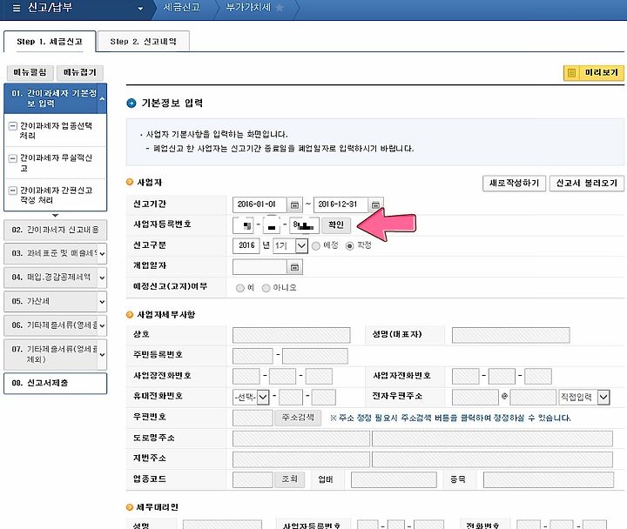Open the 미리보기 preview button

[593, 73]
